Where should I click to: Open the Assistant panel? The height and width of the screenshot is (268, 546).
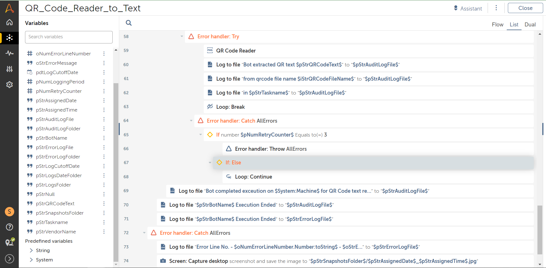pos(468,9)
